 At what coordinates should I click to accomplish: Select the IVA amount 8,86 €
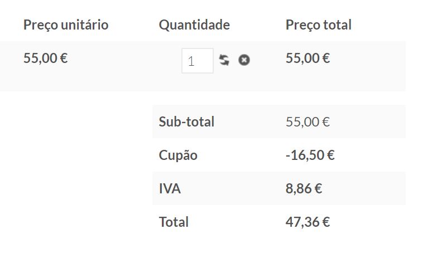pyautogui.click(x=304, y=189)
